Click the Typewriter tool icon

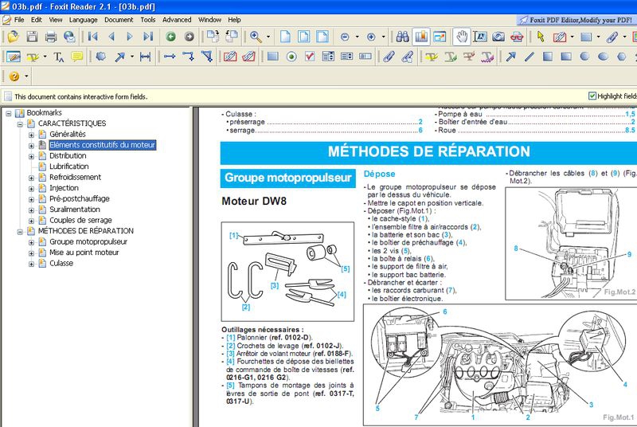[x=58, y=57]
